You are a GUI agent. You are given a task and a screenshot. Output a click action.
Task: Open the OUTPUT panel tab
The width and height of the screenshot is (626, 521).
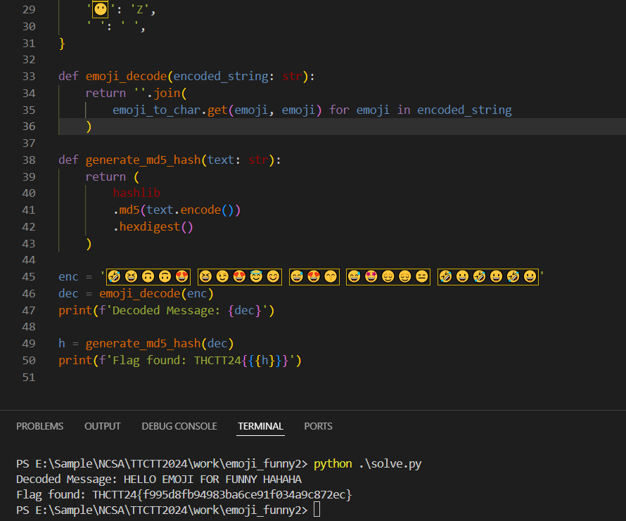103,426
